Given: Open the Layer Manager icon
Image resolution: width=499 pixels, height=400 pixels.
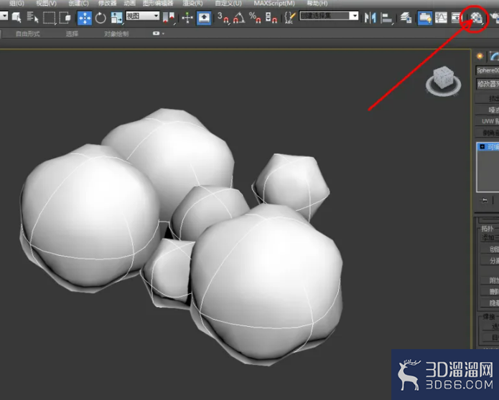Looking at the screenshot, I should (x=406, y=18).
